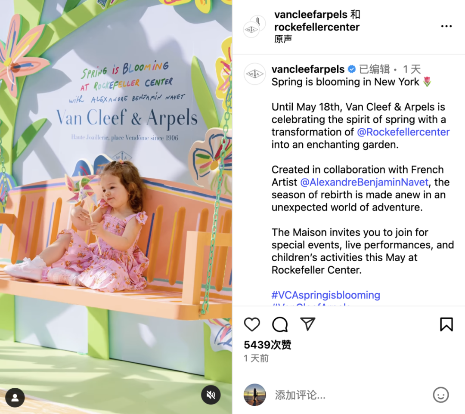
Task: Click the video of girl on swing
Action: [116, 207]
